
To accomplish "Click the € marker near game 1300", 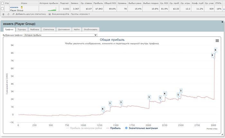I will pos(103,109).
